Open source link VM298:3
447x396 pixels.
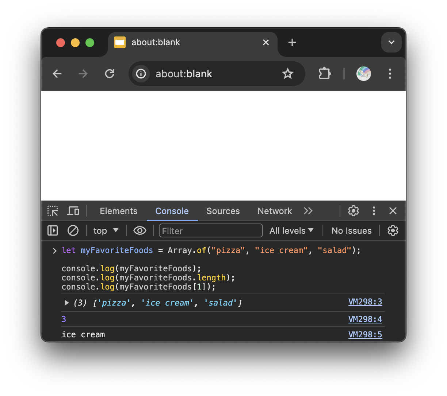[x=365, y=302]
